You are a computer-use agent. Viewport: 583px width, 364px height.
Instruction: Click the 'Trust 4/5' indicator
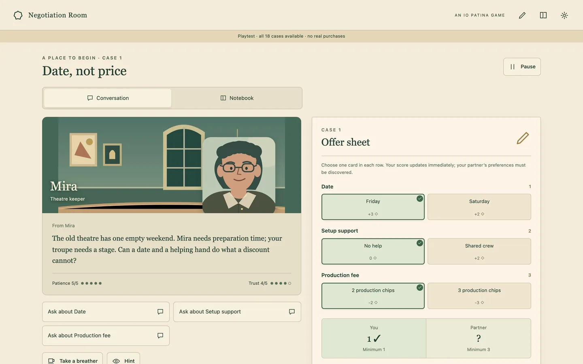point(270,284)
